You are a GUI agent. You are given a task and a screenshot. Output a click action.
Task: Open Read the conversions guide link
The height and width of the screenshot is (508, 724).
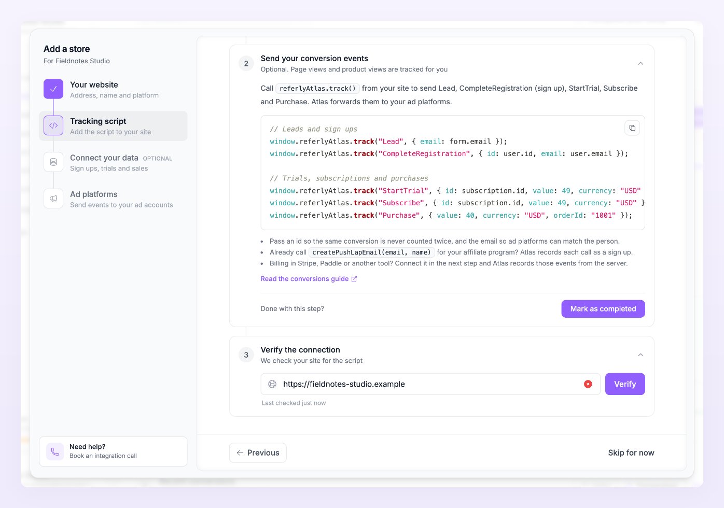(x=309, y=279)
